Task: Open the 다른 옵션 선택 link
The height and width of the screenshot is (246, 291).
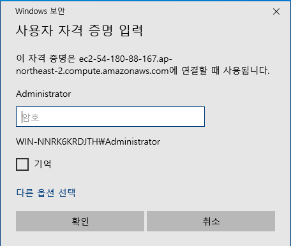Action: tap(46, 192)
